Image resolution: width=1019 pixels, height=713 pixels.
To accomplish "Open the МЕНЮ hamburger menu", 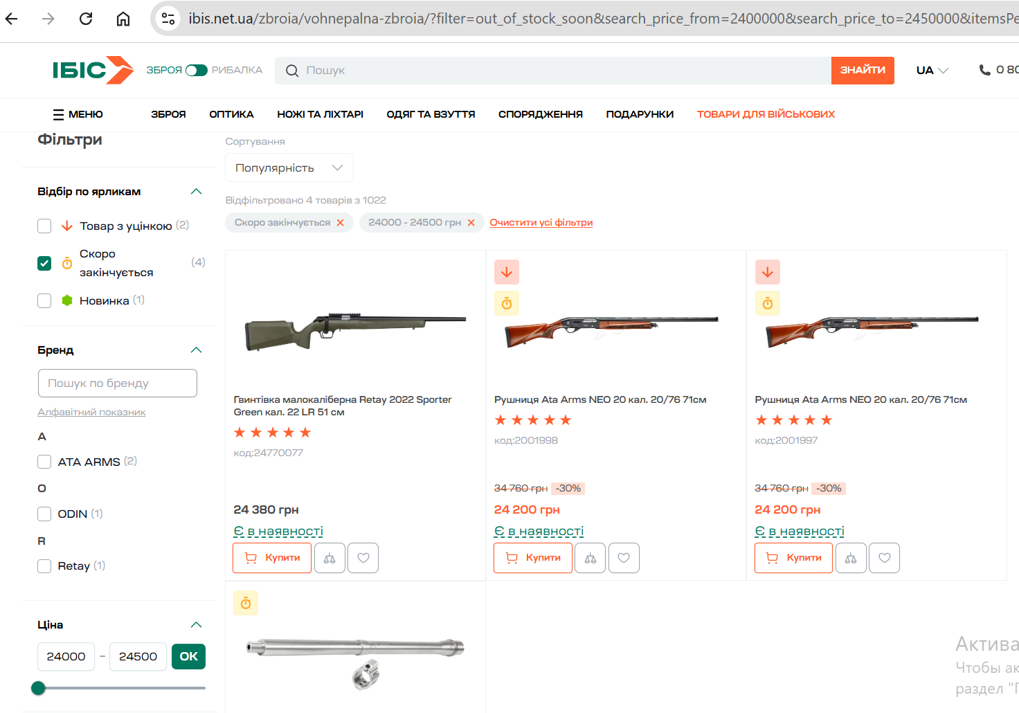I will point(78,114).
